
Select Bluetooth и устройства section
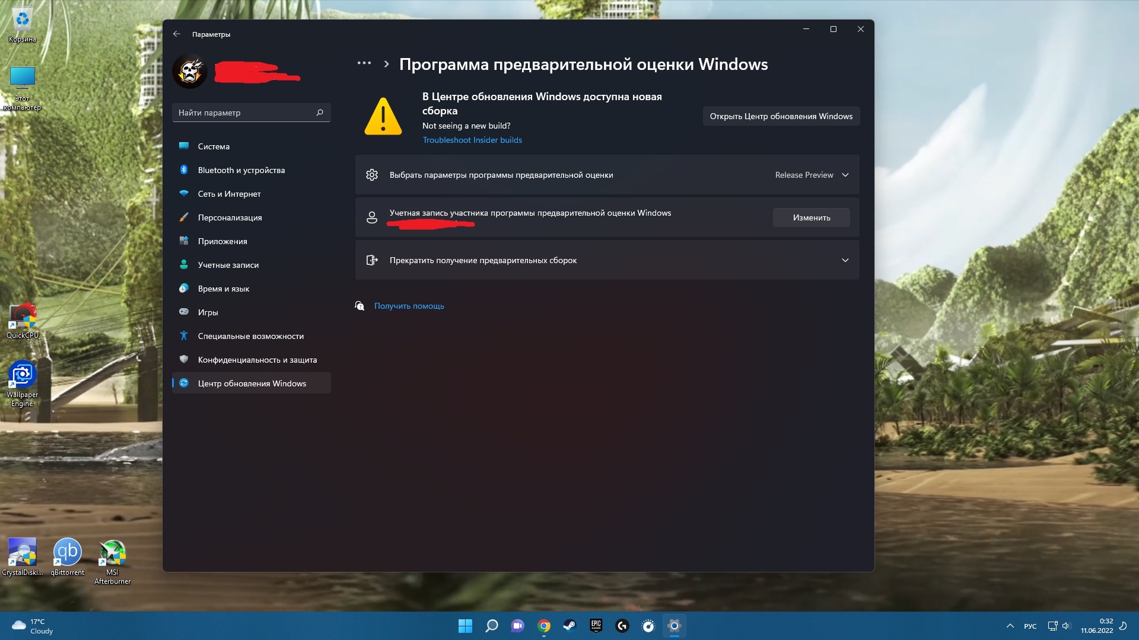point(241,169)
